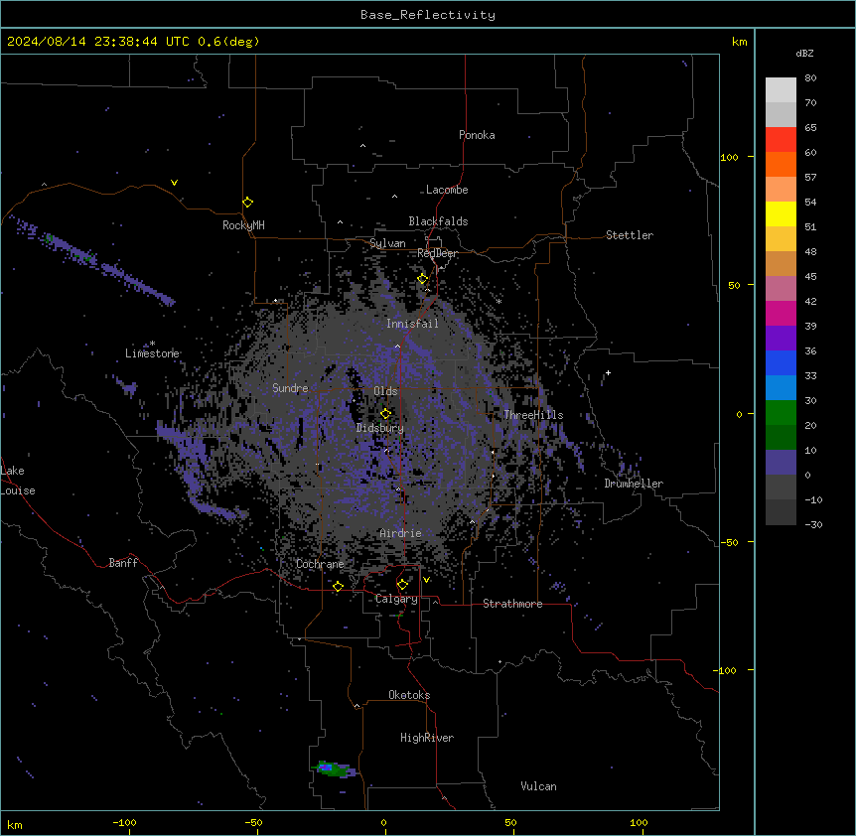The width and height of the screenshot is (856, 836).
Task: Click the yellow diamond marker between Olds and Didsbury
Action: coord(385,414)
